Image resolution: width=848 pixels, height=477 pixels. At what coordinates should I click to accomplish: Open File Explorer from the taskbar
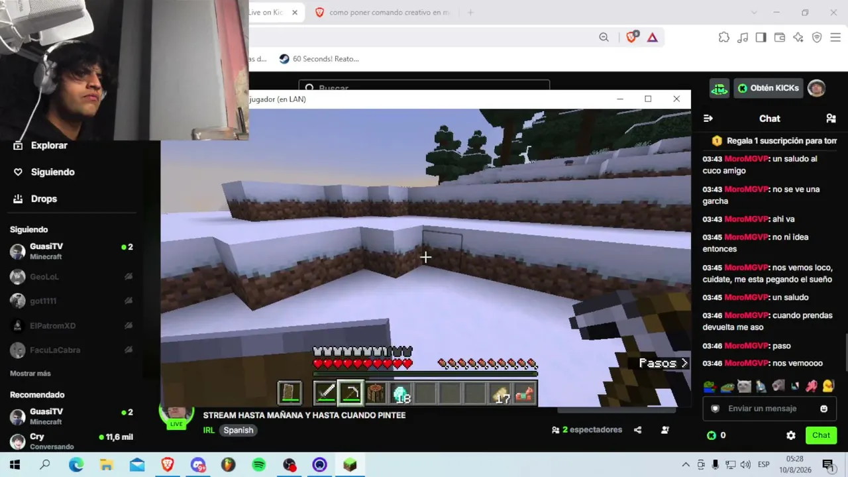(x=107, y=465)
